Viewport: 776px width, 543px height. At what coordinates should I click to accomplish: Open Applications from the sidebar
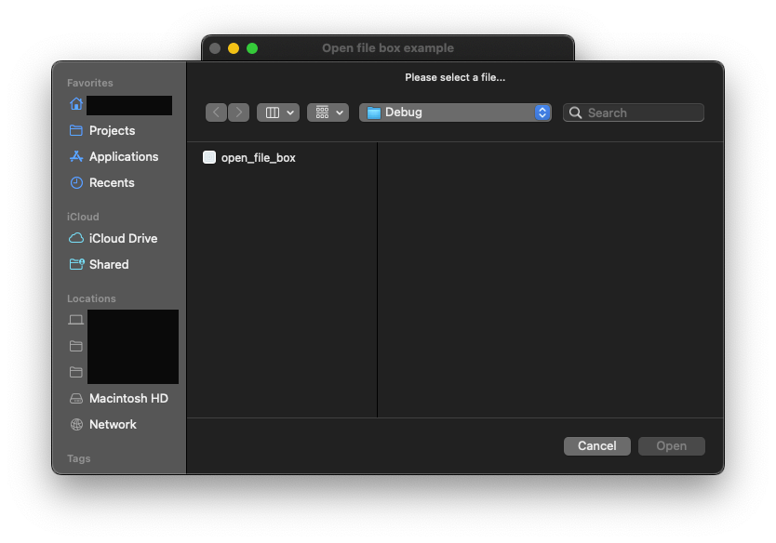(x=123, y=157)
